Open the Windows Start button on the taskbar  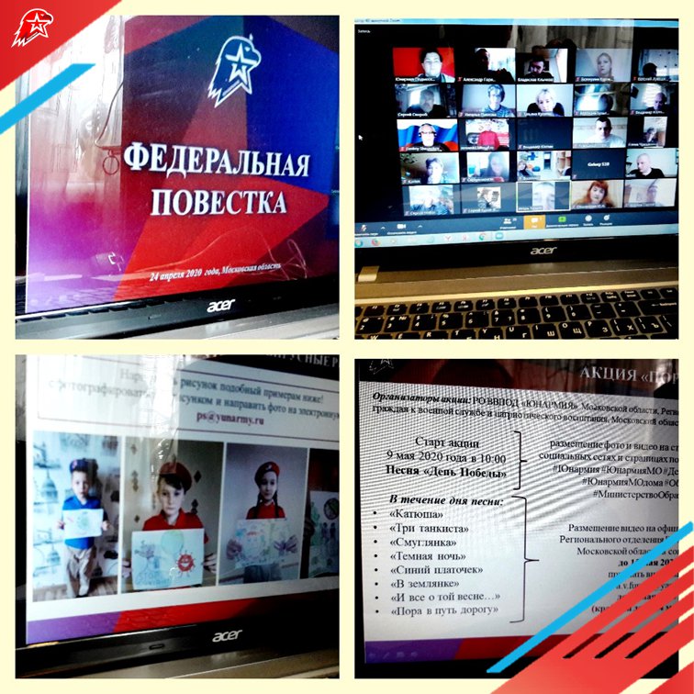pyautogui.click(x=365, y=239)
